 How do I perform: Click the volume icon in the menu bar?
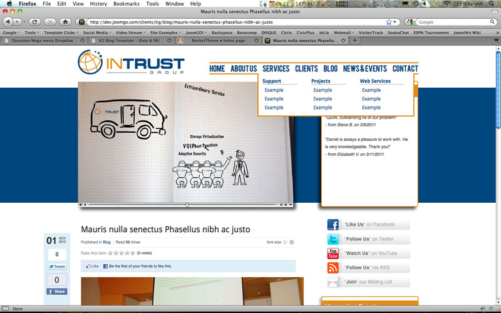(x=425, y=4)
